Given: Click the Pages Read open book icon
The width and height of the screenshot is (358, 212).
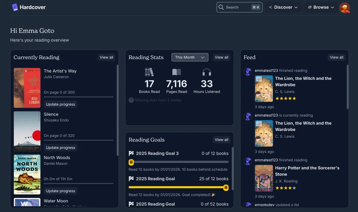Looking at the screenshot, I should point(177,72).
